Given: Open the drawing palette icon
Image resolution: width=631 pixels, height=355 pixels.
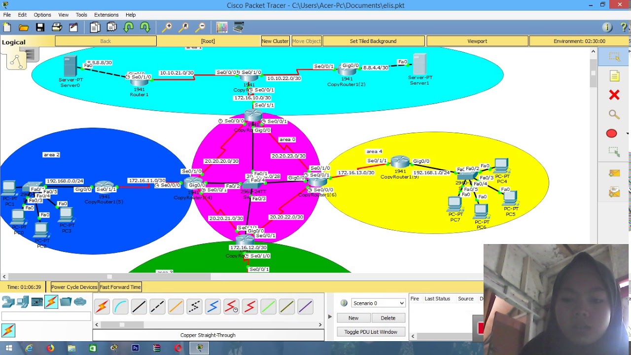Looking at the screenshot, I should [x=222, y=28].
